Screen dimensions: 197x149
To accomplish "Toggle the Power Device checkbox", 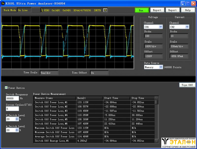I will (x=6, y=88).
